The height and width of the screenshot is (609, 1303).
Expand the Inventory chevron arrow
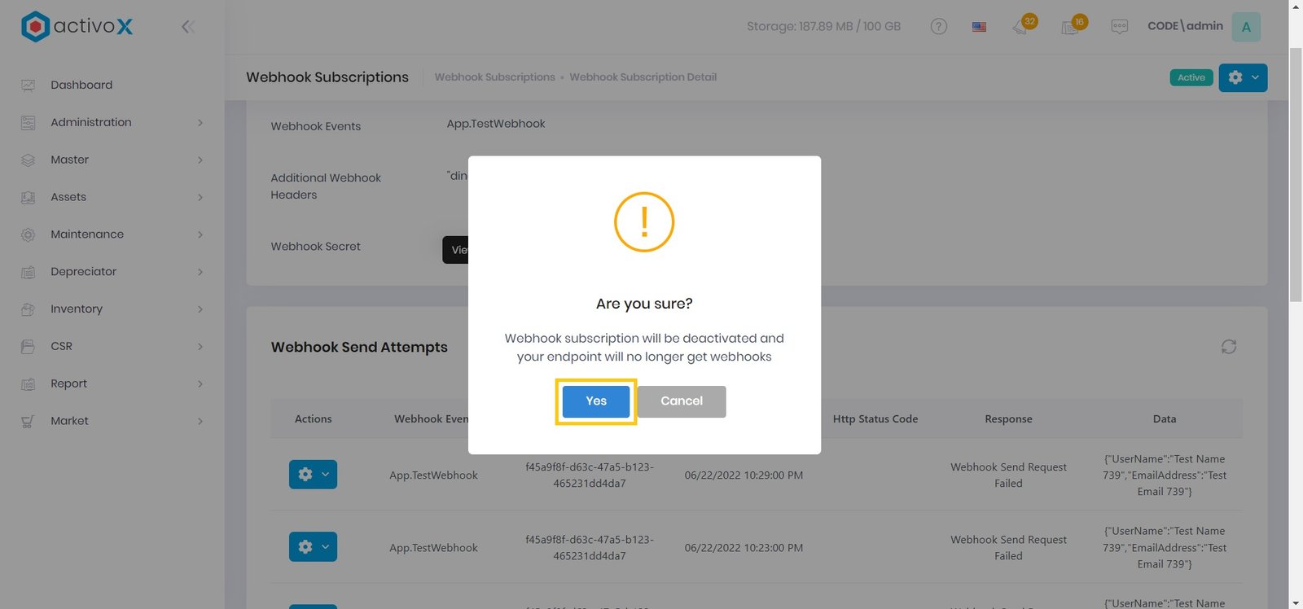200,309
